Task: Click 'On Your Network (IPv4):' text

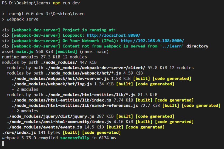Action: (x=90, y=41)
